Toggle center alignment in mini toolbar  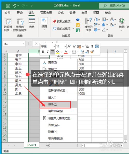coord(53,52)
